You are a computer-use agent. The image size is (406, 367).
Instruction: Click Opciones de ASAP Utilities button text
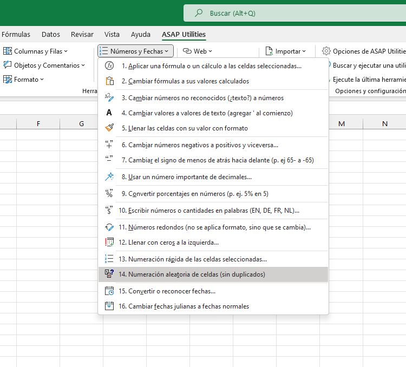click(369, 51)
